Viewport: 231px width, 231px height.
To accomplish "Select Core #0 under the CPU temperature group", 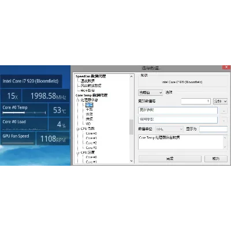I will pyautogui.click(x=91, y=157).
